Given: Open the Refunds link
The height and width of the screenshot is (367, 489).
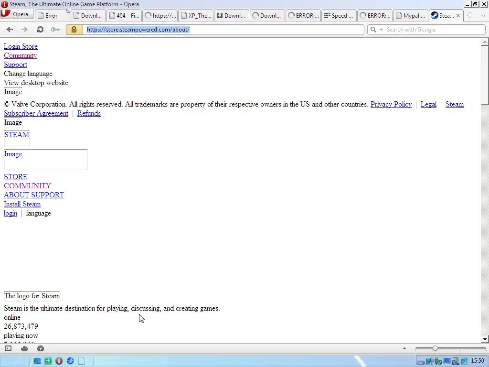Looking at the screenshot, I should pyautogui.click(x=89, y=113).
